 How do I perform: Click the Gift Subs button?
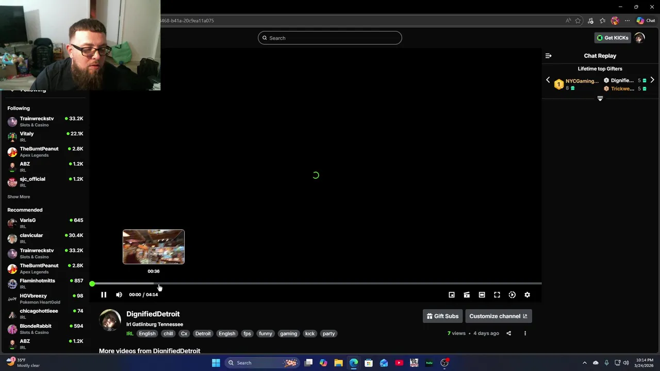click(x=442, y=316)
